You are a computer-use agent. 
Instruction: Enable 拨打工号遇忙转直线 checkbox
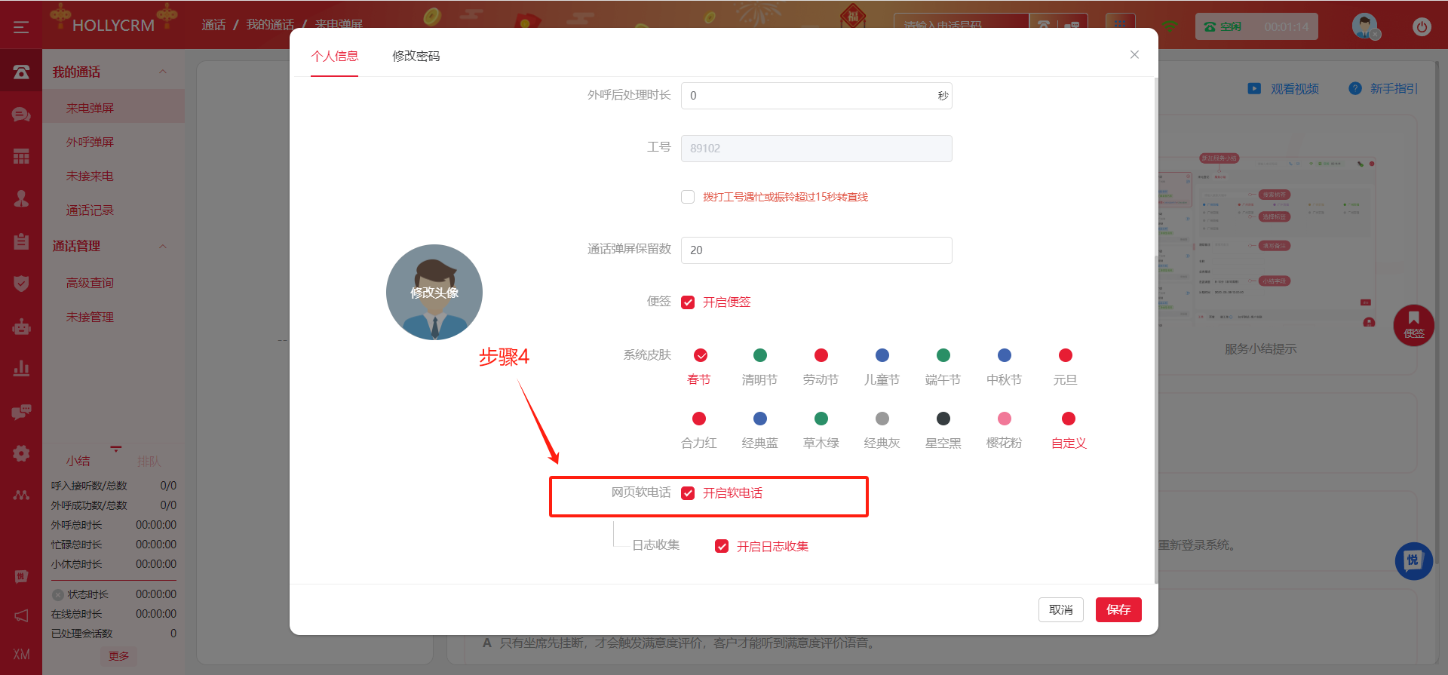688,197
